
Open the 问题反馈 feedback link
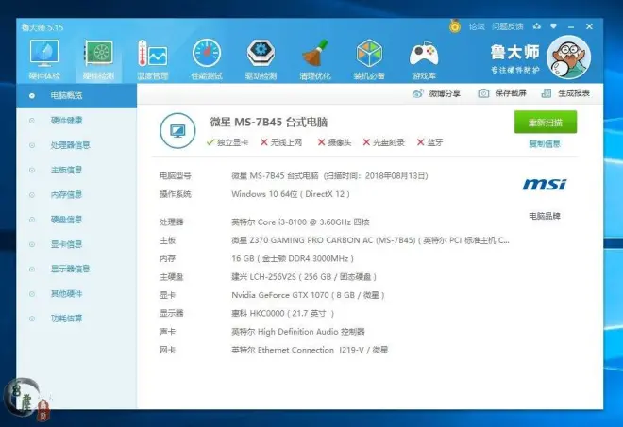point(508,26)
